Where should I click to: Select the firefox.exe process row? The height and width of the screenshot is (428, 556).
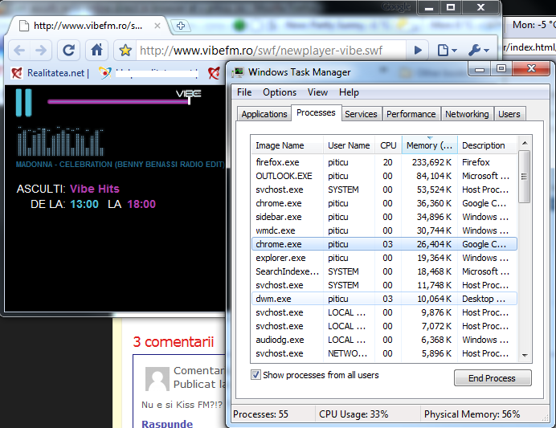pos(384,162)
